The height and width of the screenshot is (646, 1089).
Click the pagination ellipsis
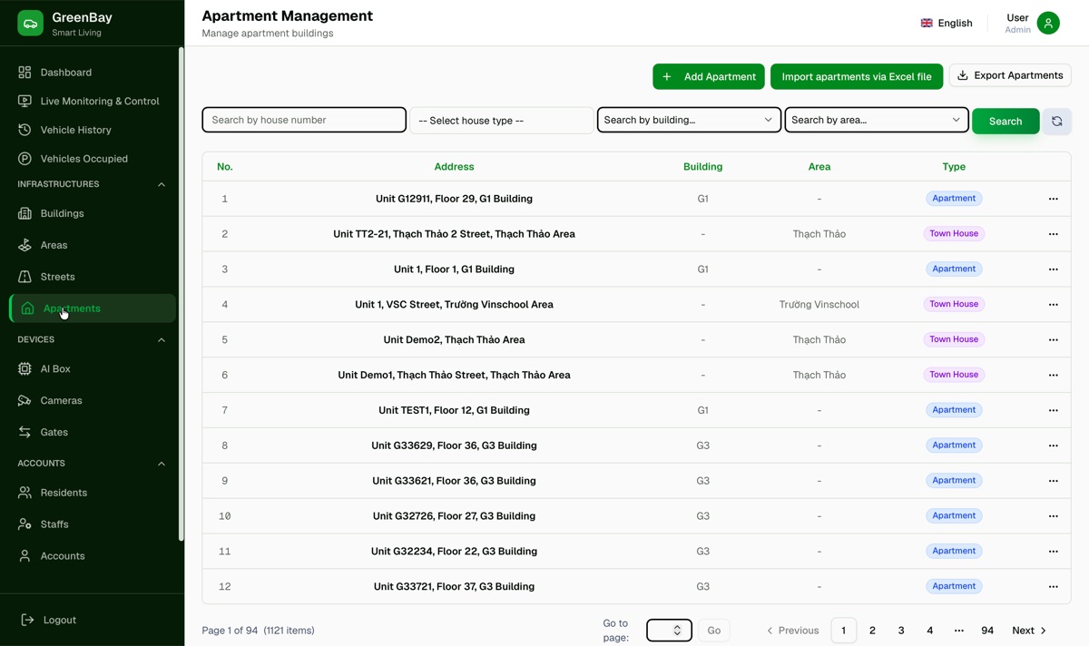pos(959,631)
